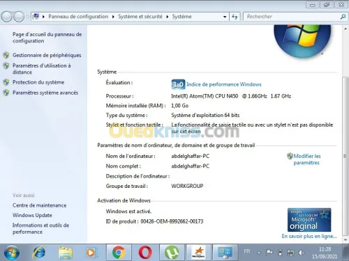Open the Windows Start menu orb
Screen dimensions: 349x261
coord(12,253)
